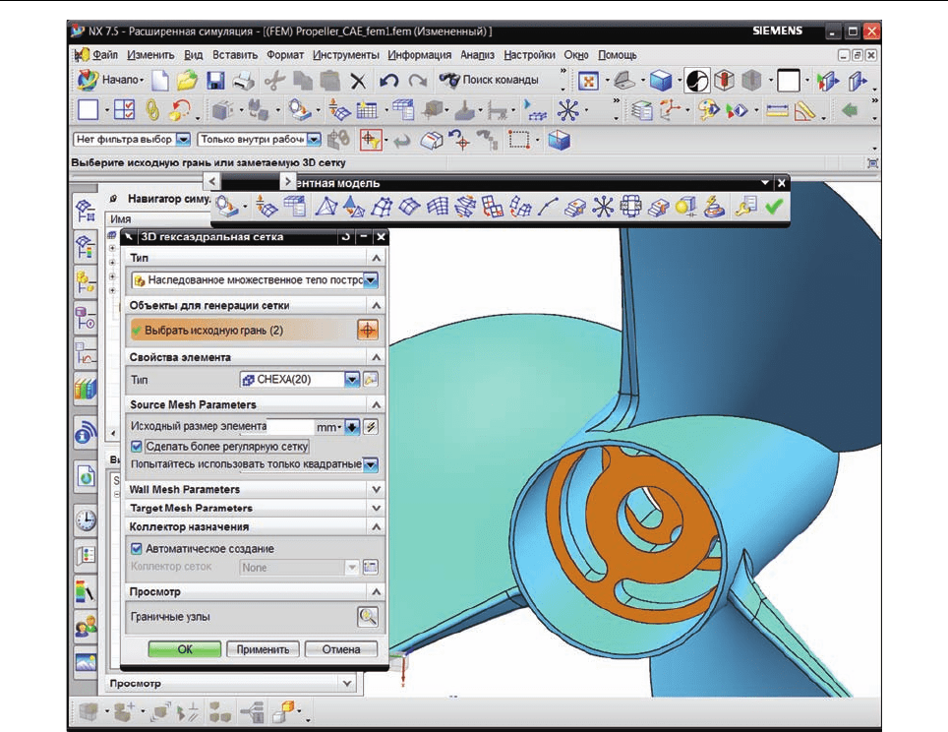The width and height of the screenshot is (948, 732).
Task: Open the Попытайтесь использовать только квадратные dropdown
Action: pos(371,464)
